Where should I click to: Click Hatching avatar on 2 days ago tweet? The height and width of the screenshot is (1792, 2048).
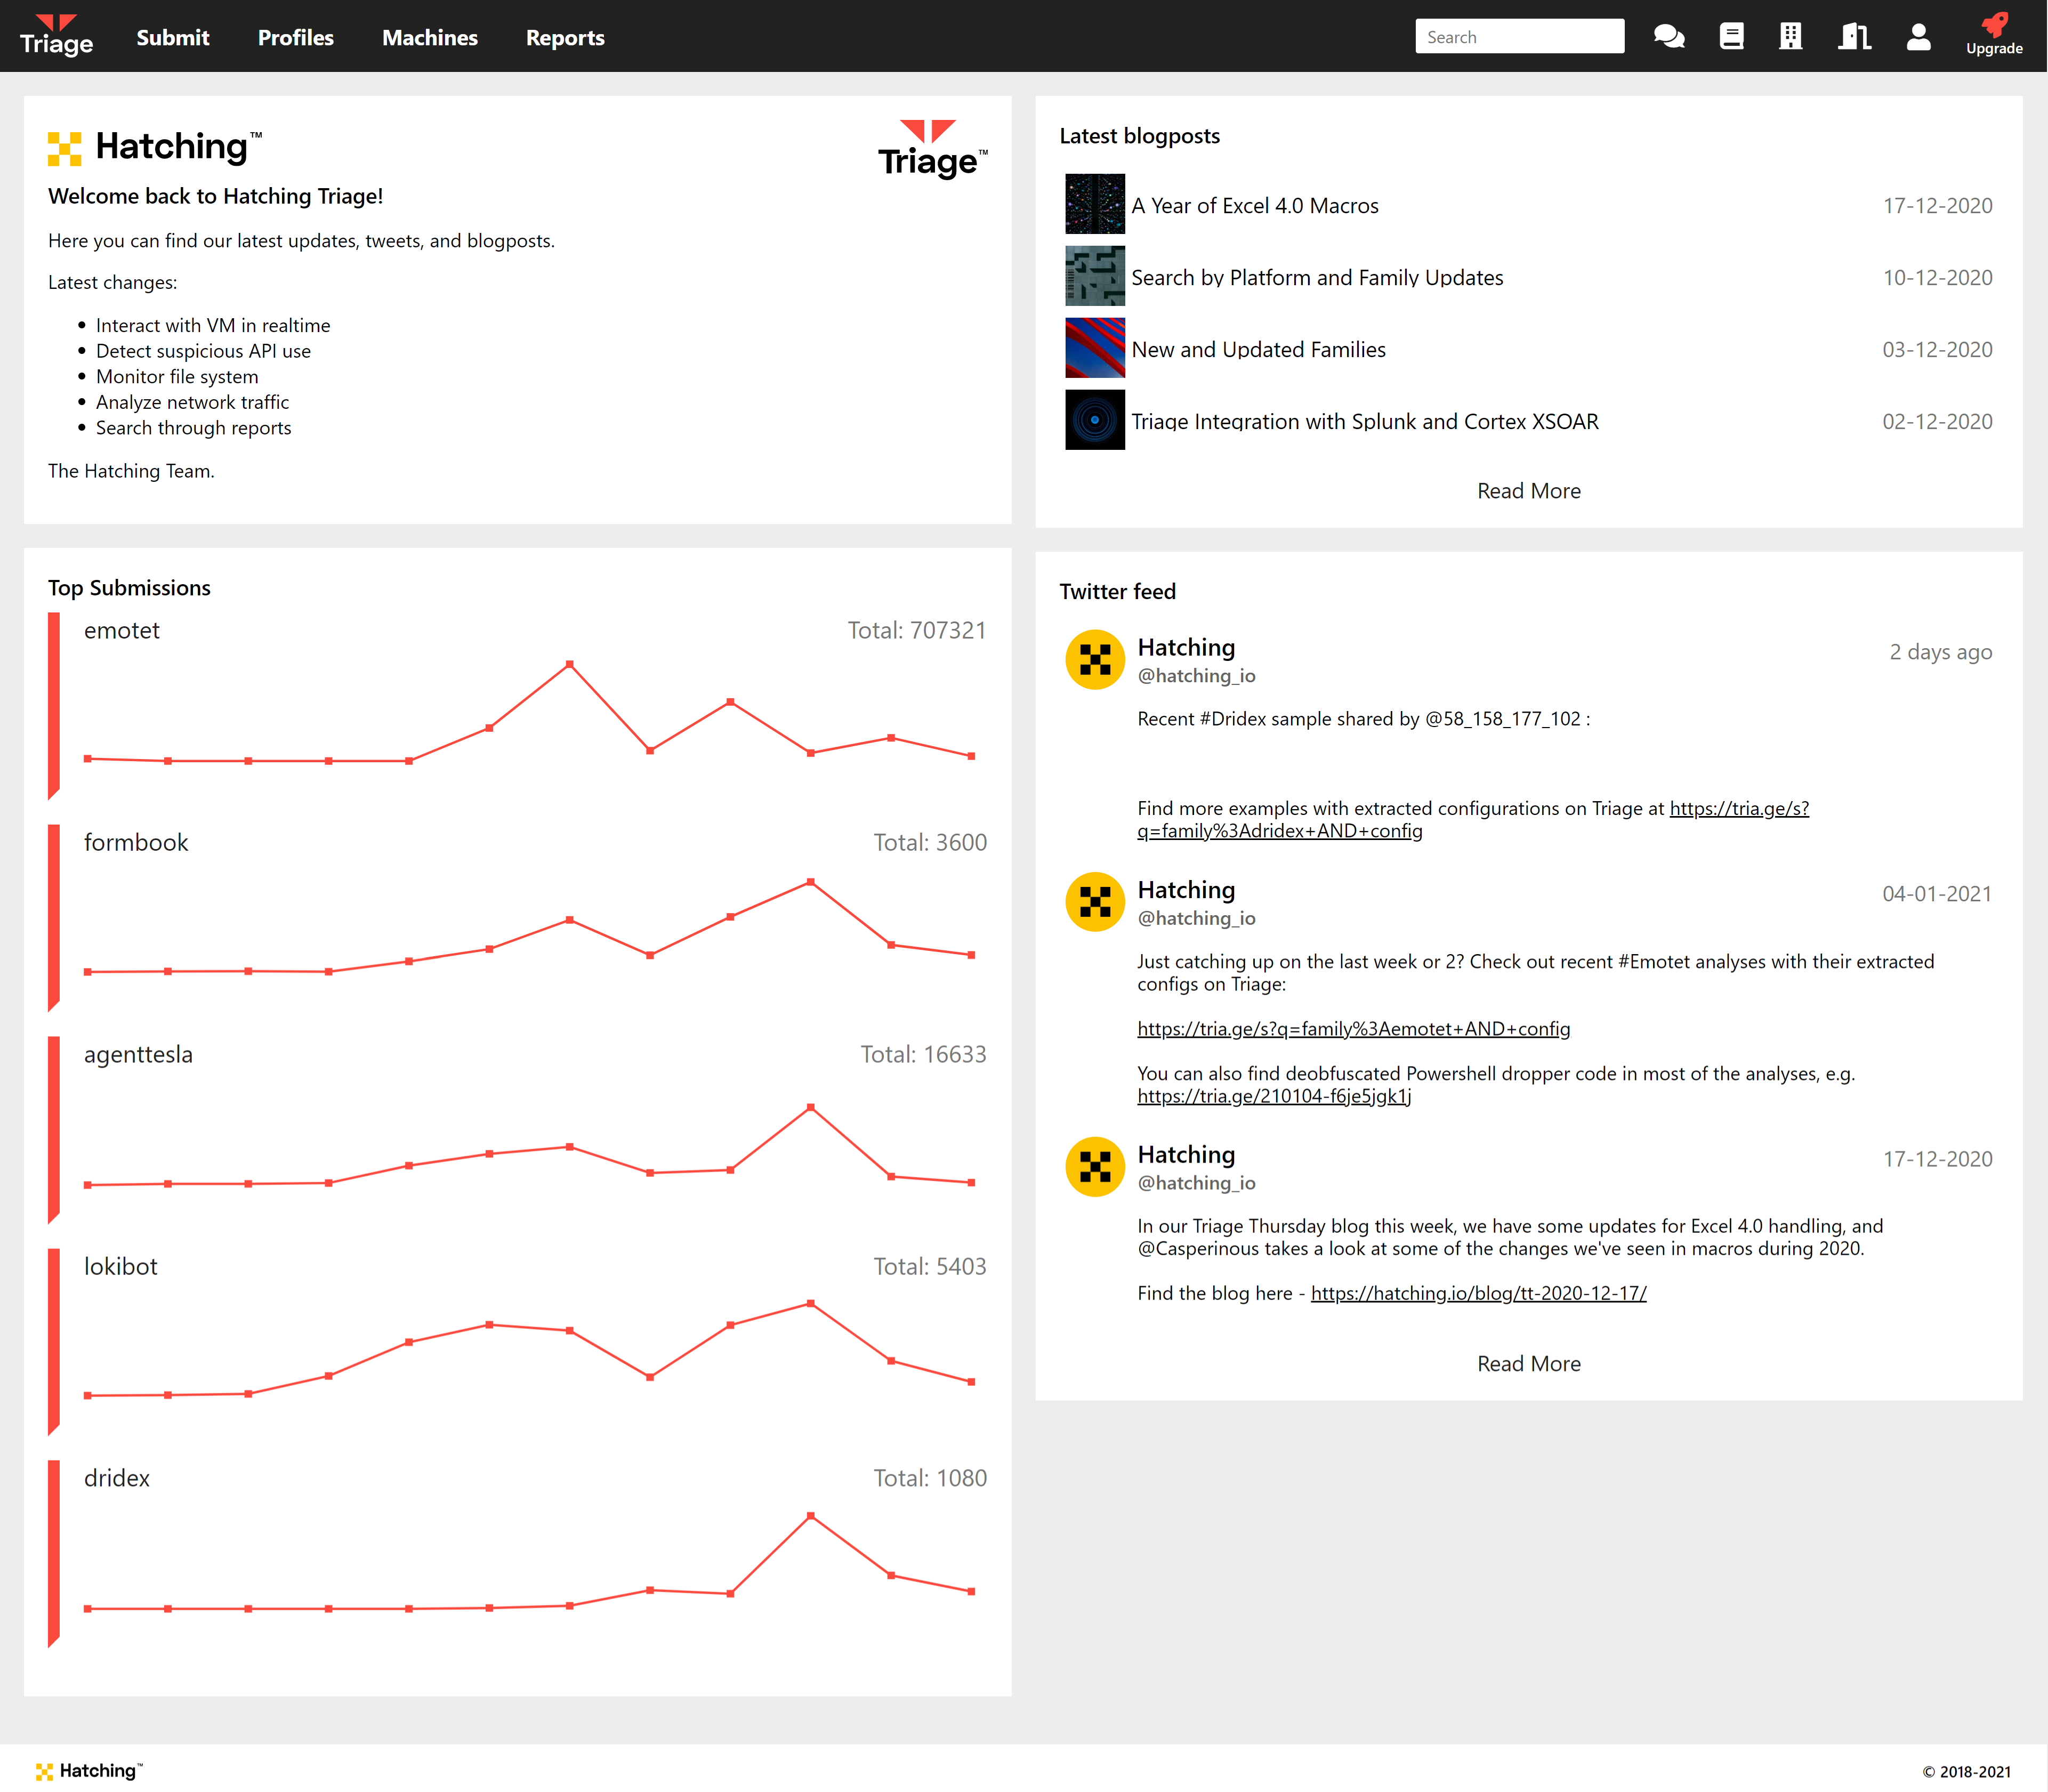coord(1095,660)
